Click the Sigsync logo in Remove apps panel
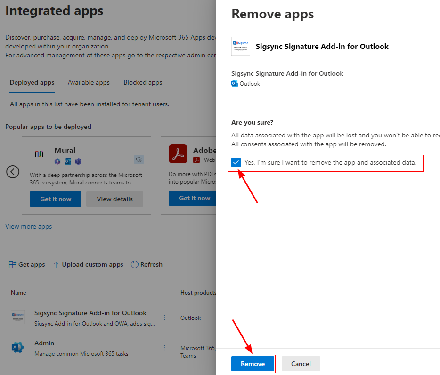This screenshot has height=375, width=440. pyautogui.click(x=241, y=46)
